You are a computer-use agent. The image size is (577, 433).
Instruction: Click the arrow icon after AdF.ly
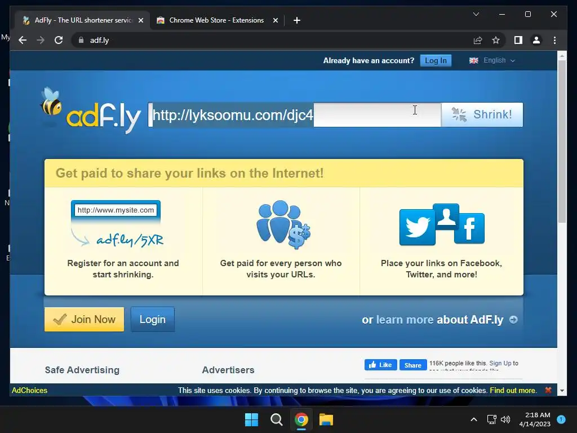[x=513, y=320]
